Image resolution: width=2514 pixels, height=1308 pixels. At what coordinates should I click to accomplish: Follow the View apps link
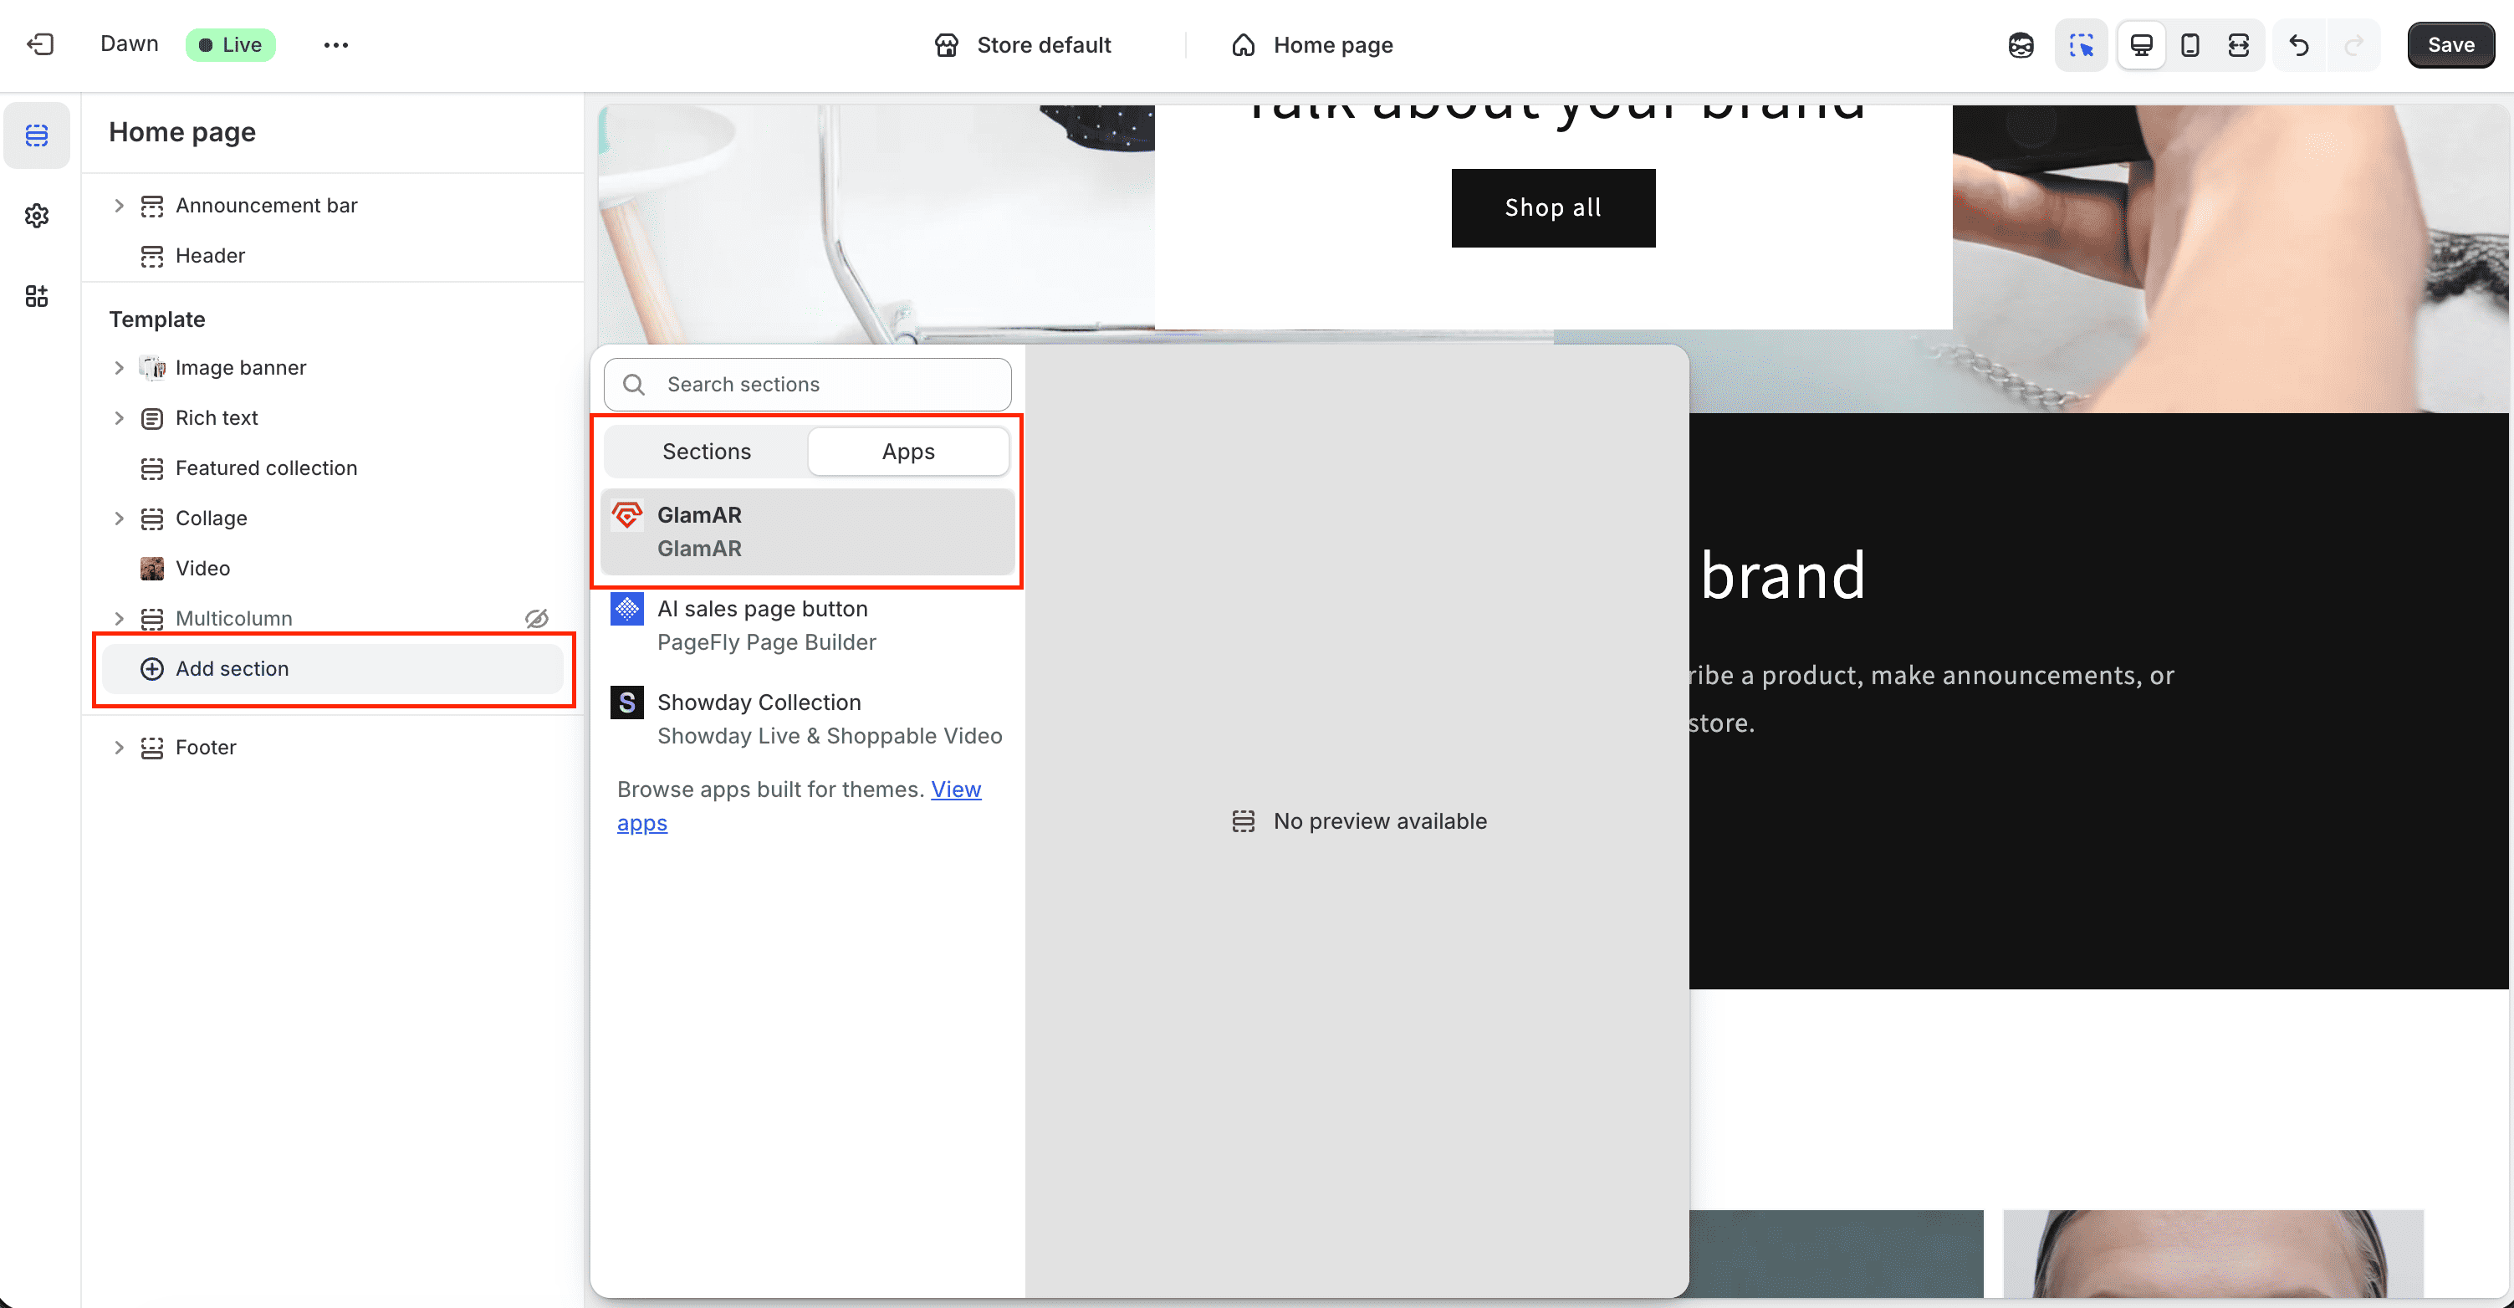954,789
